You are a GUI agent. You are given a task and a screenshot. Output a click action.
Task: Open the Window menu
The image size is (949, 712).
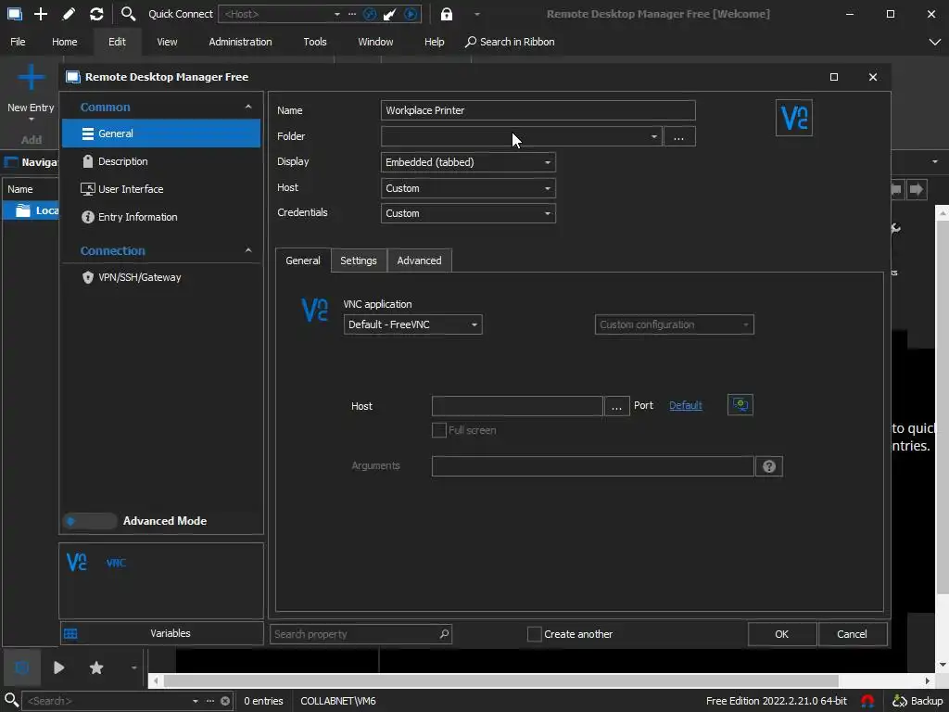coord(375,42)
